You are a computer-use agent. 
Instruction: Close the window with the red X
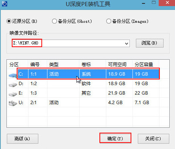coord(167,3)
